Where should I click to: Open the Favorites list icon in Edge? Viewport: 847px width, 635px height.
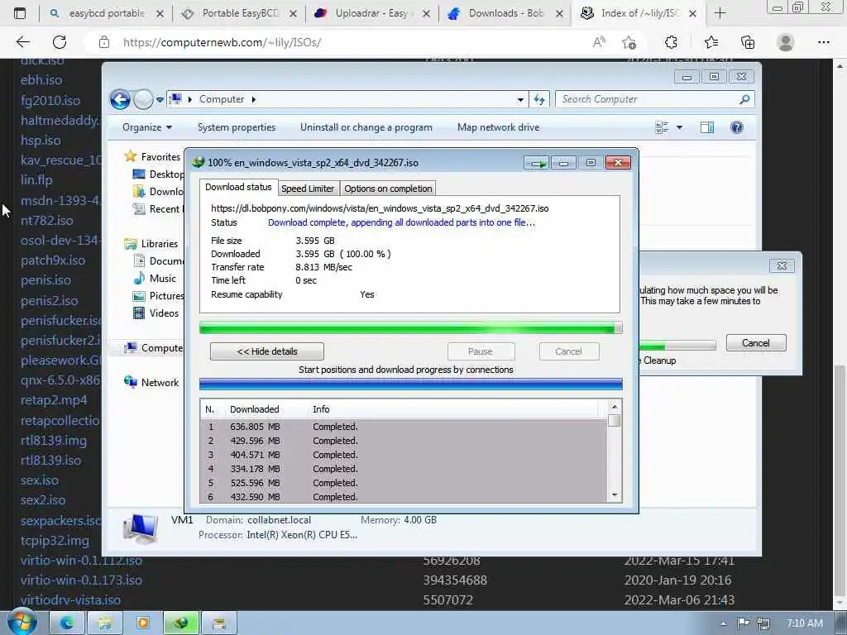click(x=711, y=42)
